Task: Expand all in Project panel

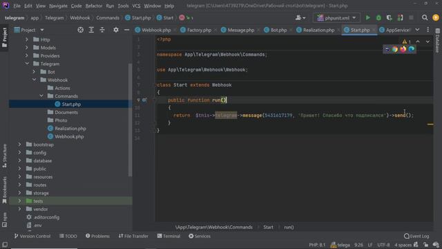Action: (91, 30)
